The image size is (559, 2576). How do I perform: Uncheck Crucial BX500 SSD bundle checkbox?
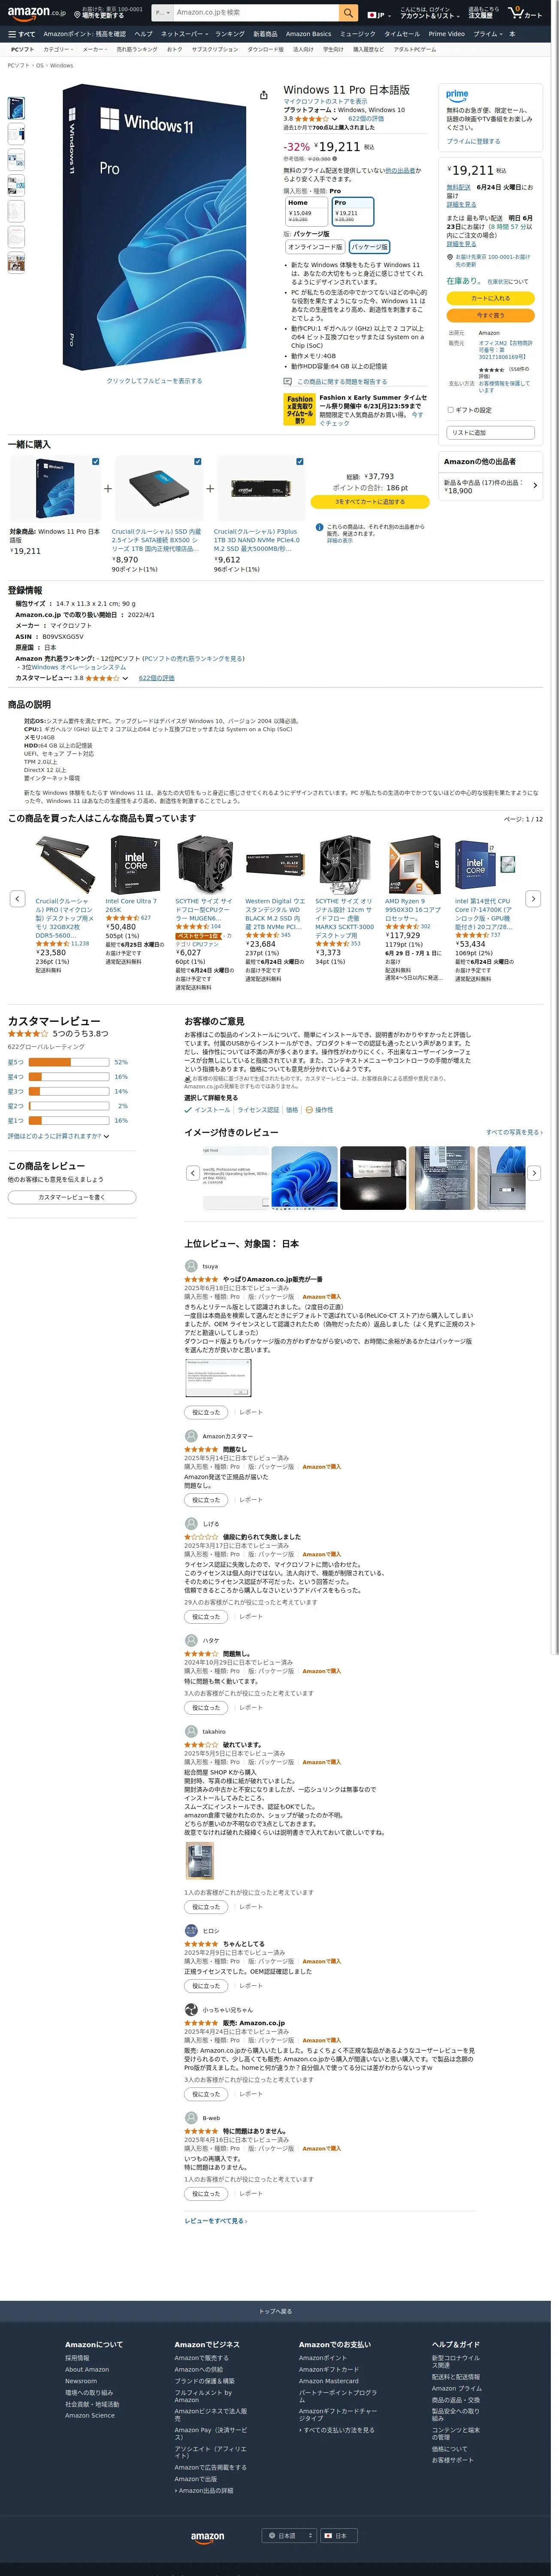pyautogui.click(x=198, y=461)
